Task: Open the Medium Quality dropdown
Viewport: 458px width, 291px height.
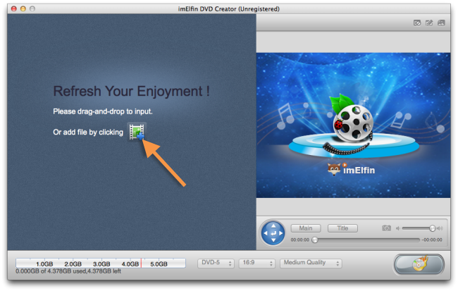Action: [311, 263]
